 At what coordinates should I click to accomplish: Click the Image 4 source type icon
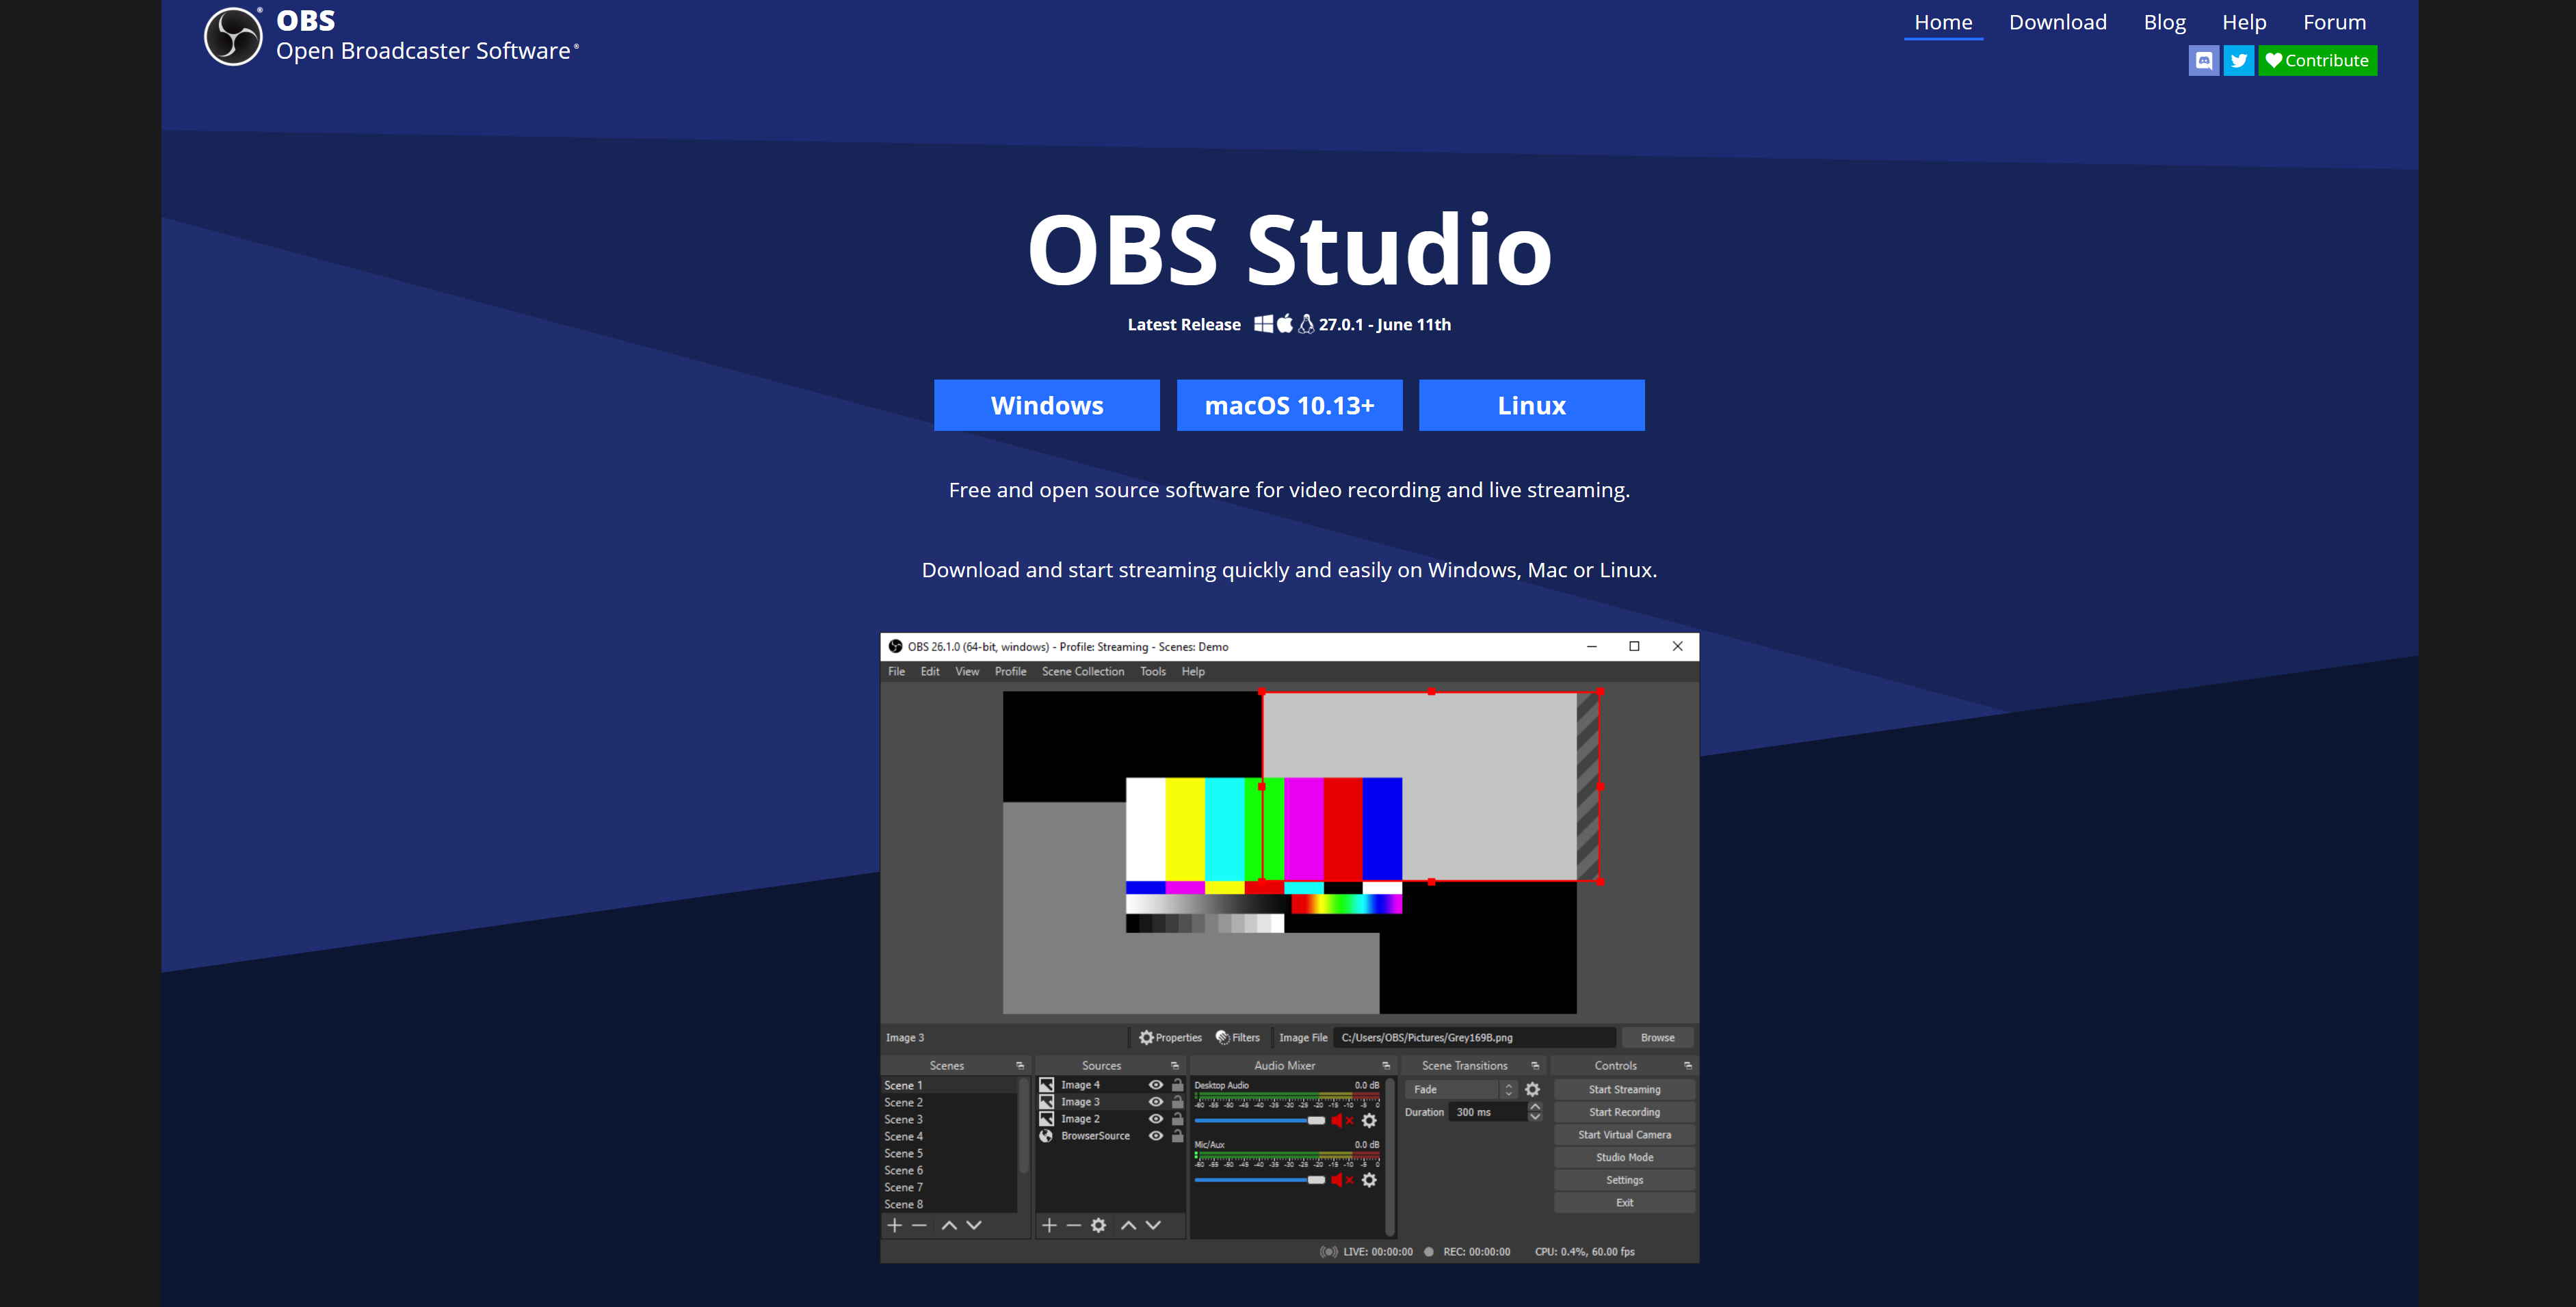coord(1046,1085)
